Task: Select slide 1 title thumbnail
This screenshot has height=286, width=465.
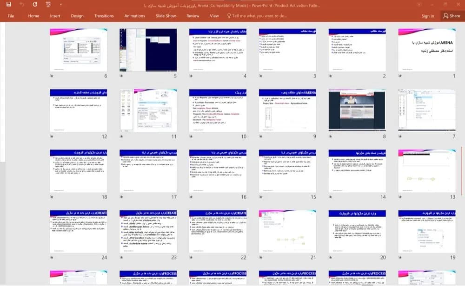Action: [x=427, y=50]
